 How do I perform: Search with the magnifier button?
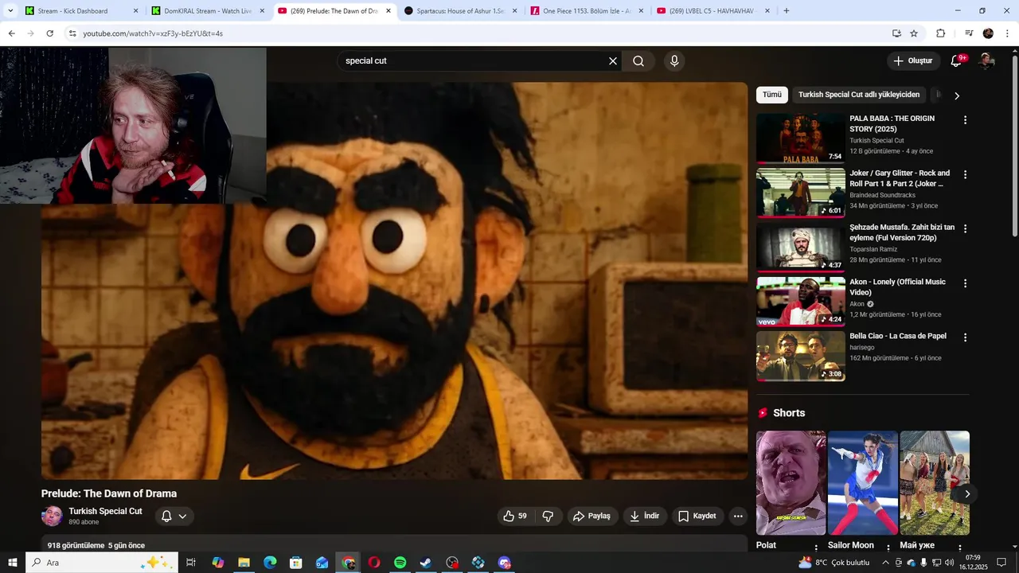tap(638, 61)
